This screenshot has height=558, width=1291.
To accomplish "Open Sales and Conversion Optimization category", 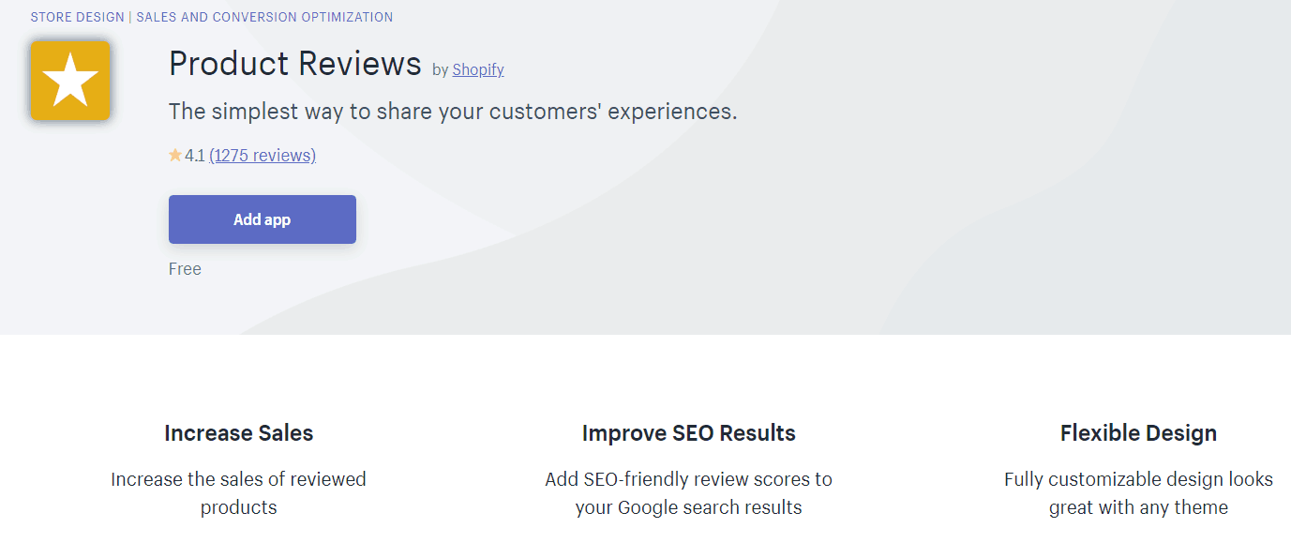I will pyautogui.click(x=264, y=17).
